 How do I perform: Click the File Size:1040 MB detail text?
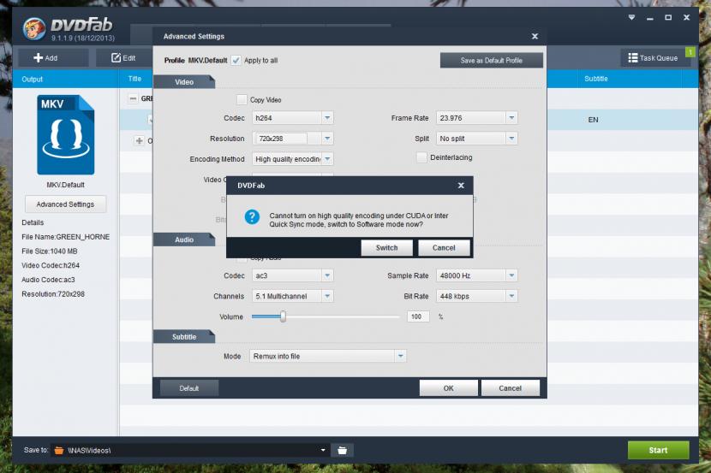tap(50, 251)
